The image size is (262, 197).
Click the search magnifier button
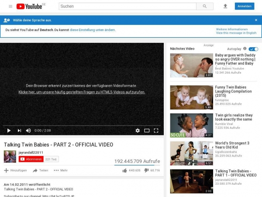[x=205, y=7]
